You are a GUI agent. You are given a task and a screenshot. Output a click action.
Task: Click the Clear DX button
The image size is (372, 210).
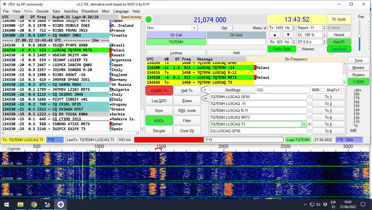pyautogui.click(x=187, y=131)
